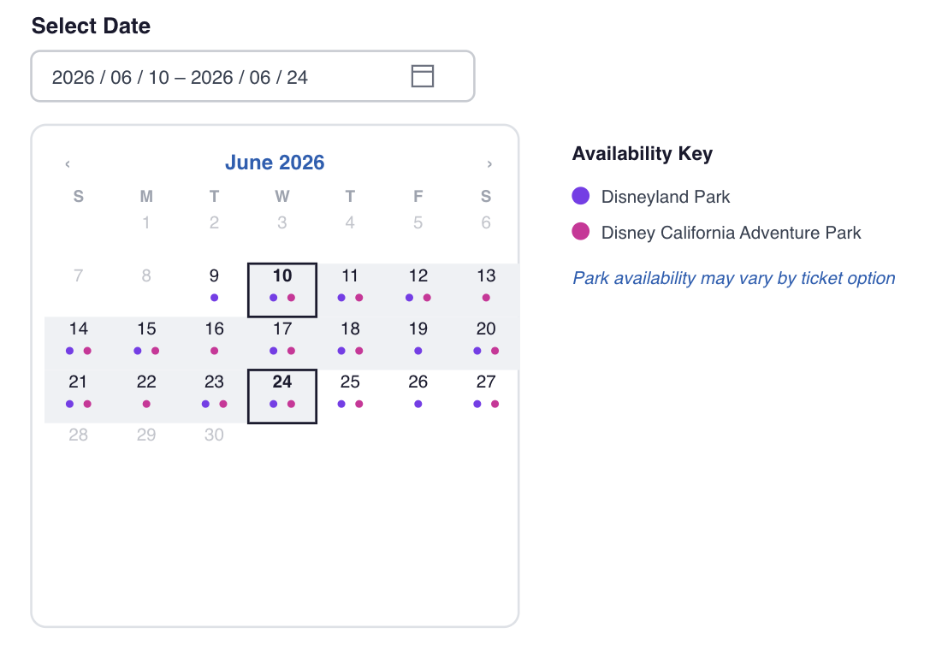Viewport: 936px width, 657px height.
Task: Pick June 26 date cell
Action: 418,396
